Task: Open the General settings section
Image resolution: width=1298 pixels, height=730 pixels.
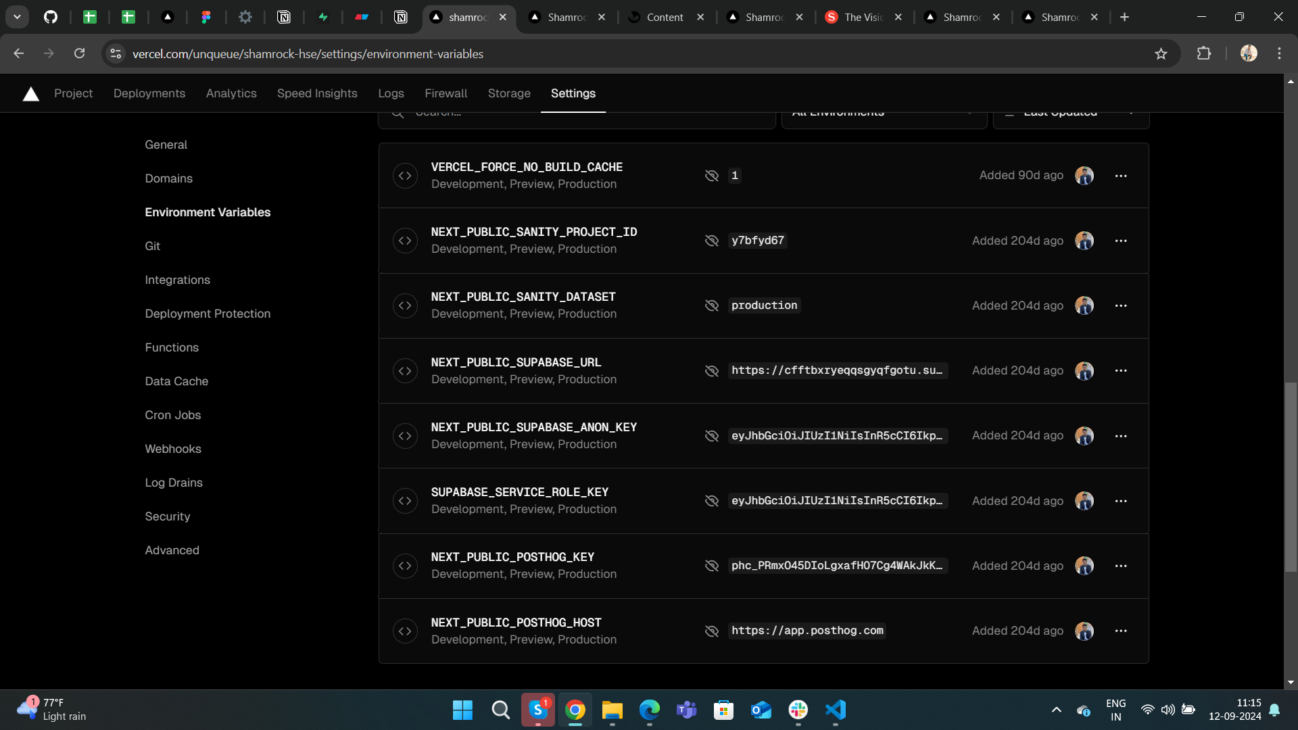Action: (x=166, y=145)
